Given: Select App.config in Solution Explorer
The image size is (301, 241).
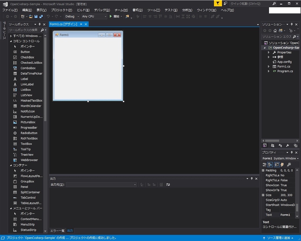Looking at the screenshot, I should pos(284,62).
